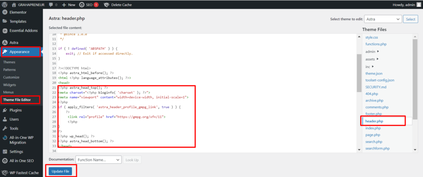
Task: Click the Elementor sidebar icon
Action: [x=5, y=12]
